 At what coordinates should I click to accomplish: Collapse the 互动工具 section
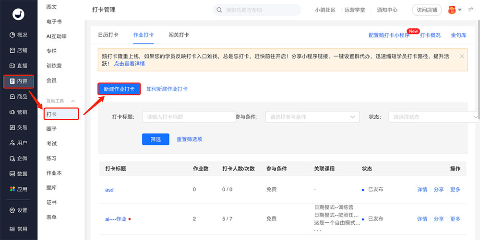(73, 101)
